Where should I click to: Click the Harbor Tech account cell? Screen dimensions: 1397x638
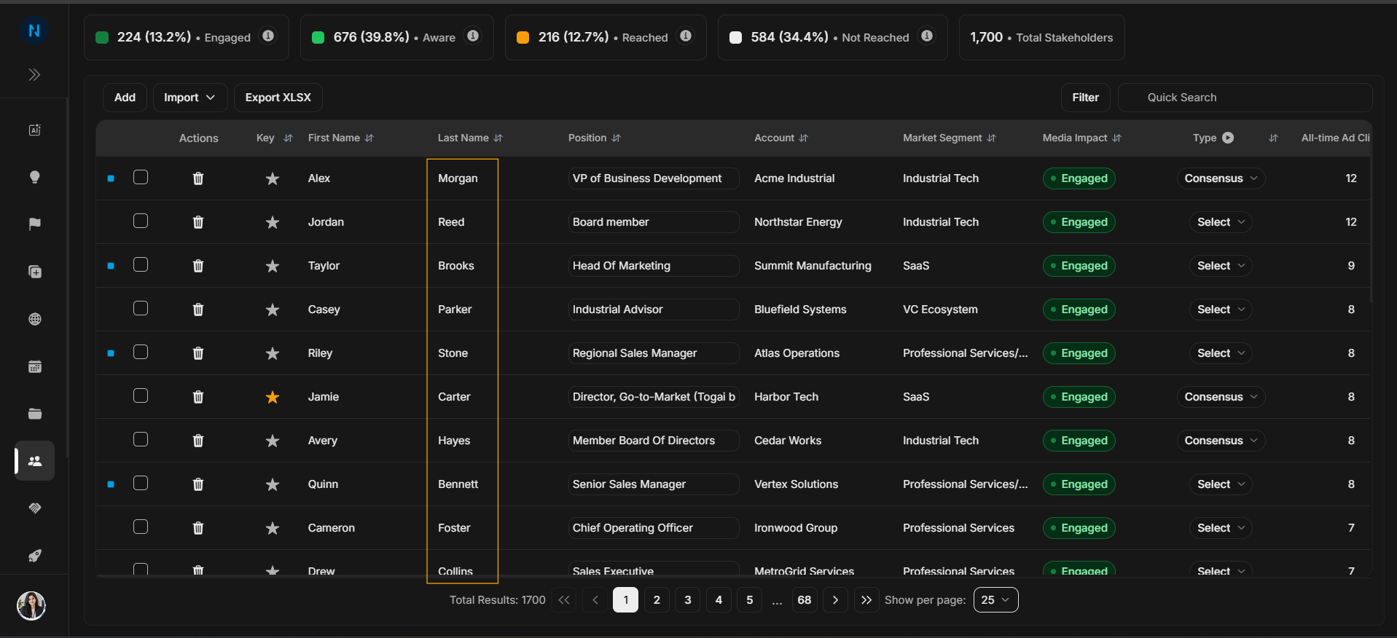pos(786,397)
